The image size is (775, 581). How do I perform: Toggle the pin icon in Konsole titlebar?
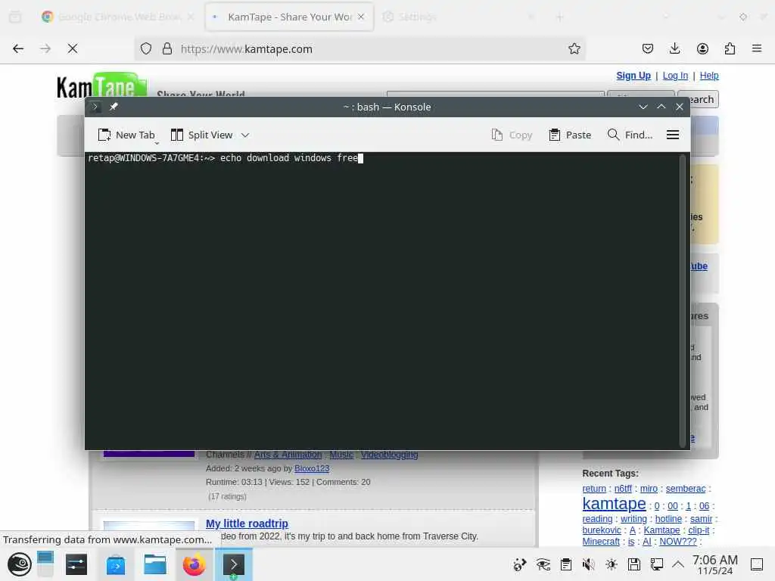coord(114,107)
